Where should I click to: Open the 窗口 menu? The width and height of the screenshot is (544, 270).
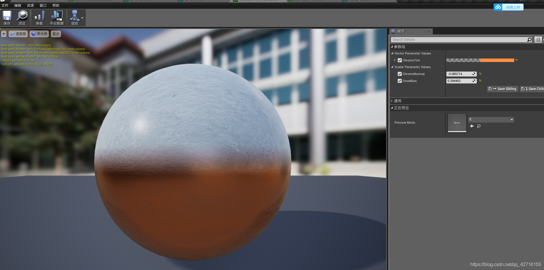[x=43, y=5]
